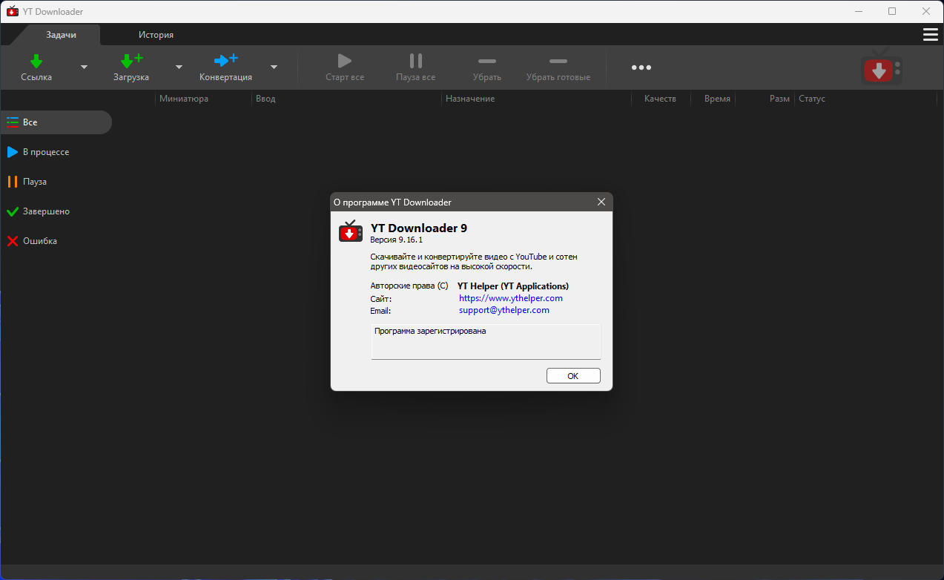Viewport: 944px width, 580px height.
Task: Click the Программа зарегистрирована text box
Action: coord(486,341)
